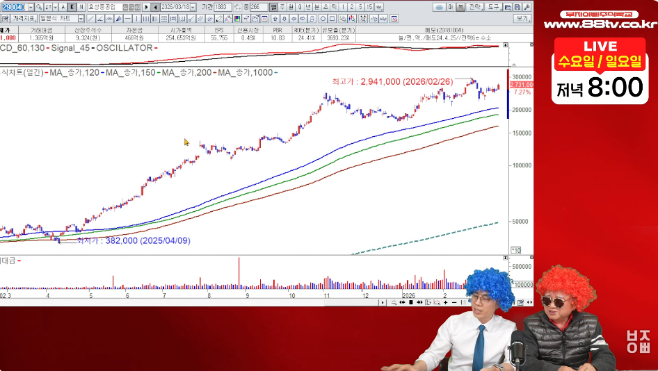The width and height of the screenshot is (658, 371).
Task: Click the fast rewind chart button
Action: pyautogui.click(x=403, y=303)
